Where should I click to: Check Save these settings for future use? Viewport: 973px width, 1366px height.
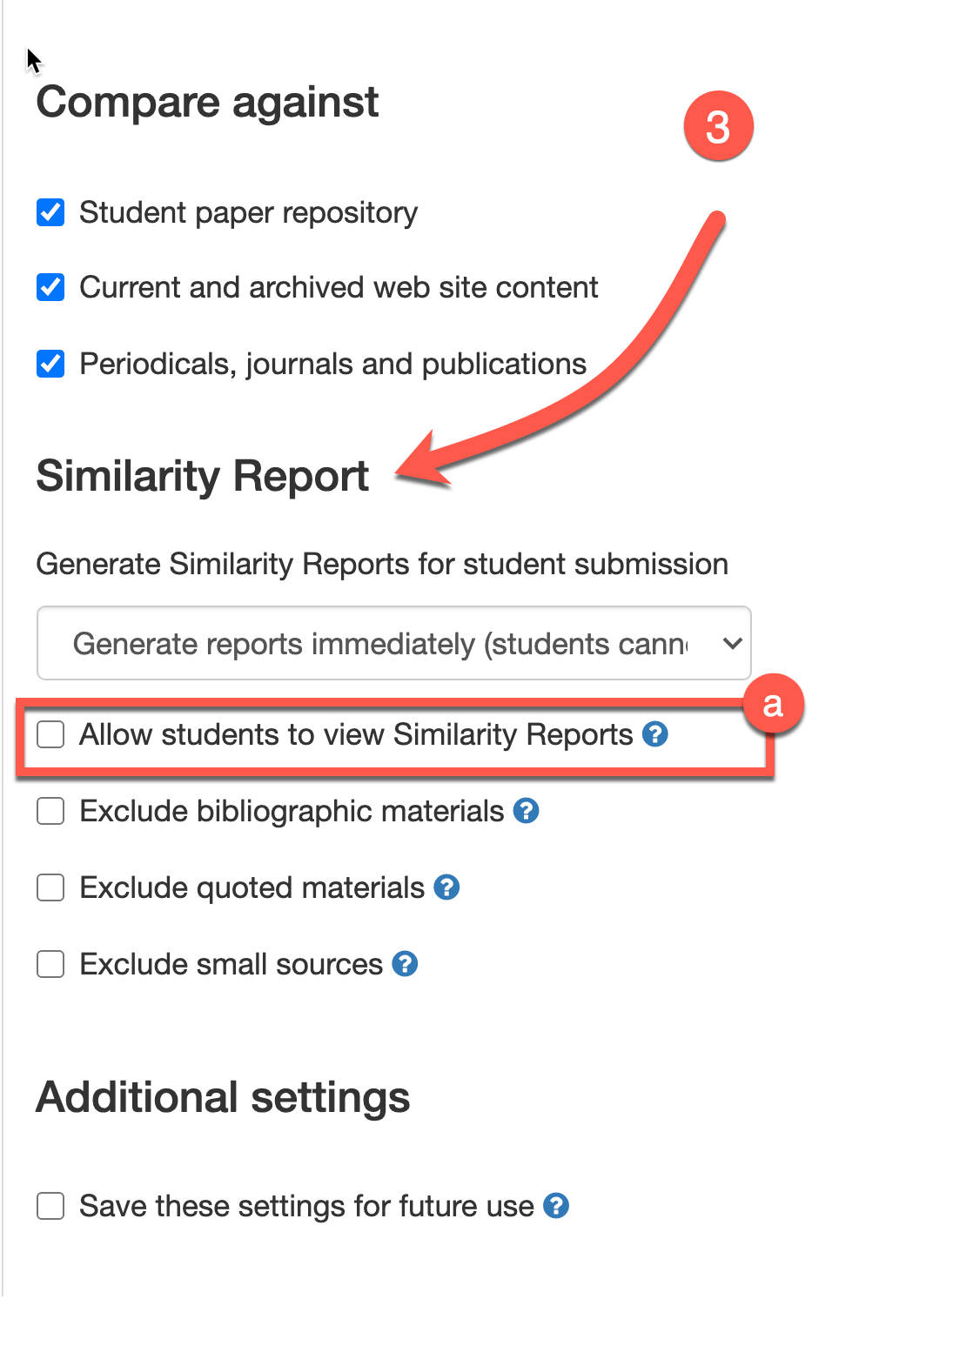pyautogui.click(x=50, y=1207)
